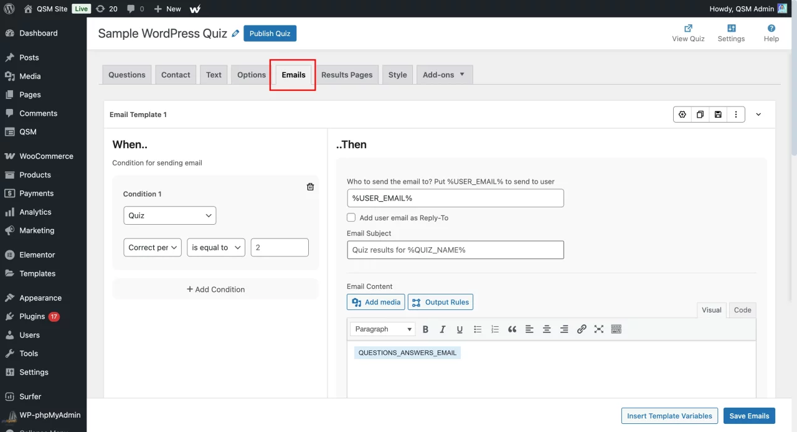
Task: Toggle bold formatting in editor
Action: pyautogui.click(x=426, y=329)
